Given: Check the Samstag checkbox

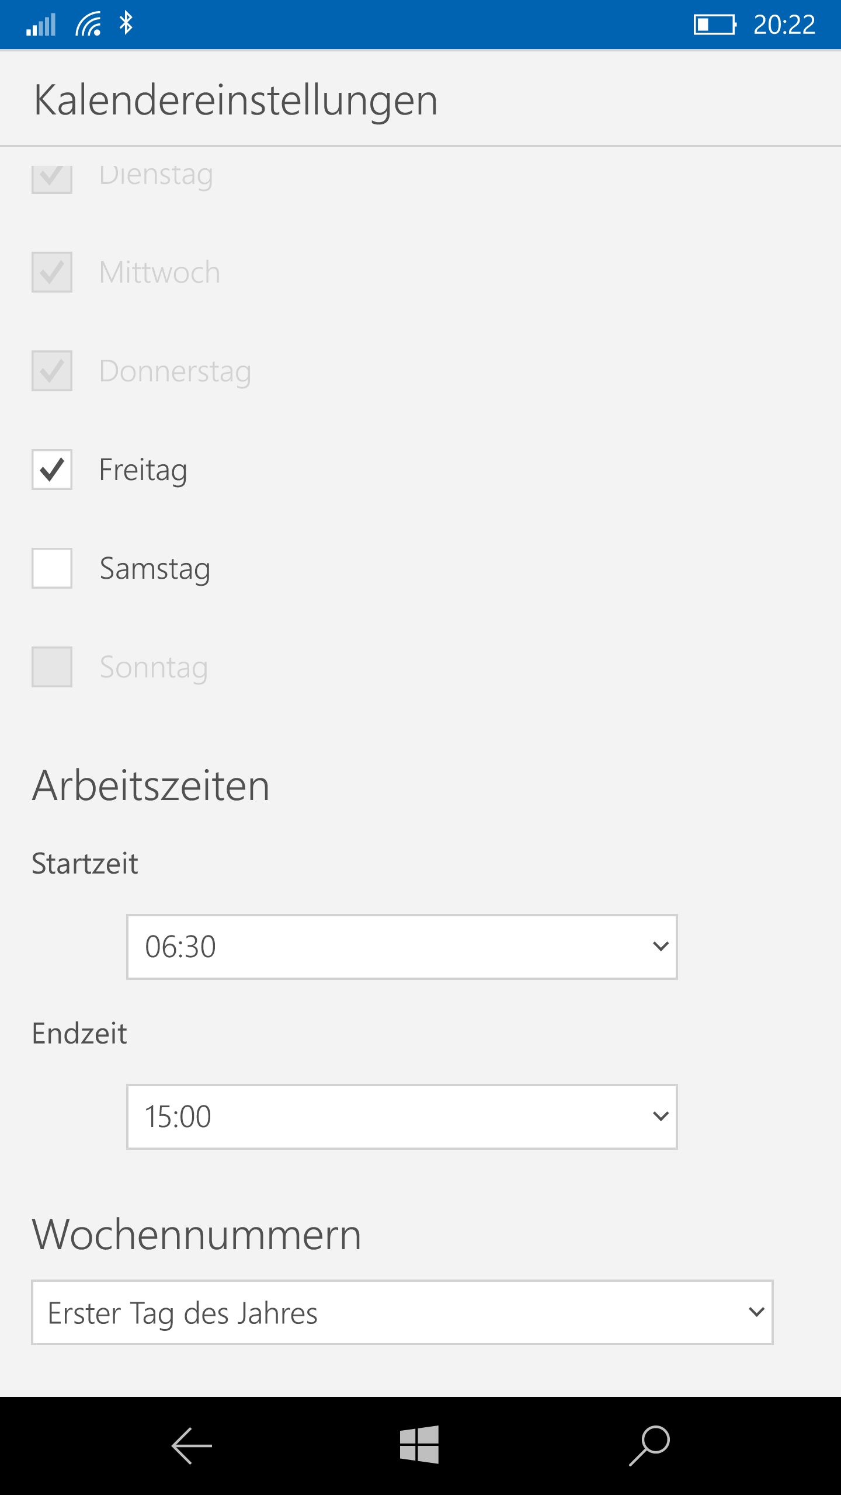Looking at the screenshot, I should tap(52, 568).
